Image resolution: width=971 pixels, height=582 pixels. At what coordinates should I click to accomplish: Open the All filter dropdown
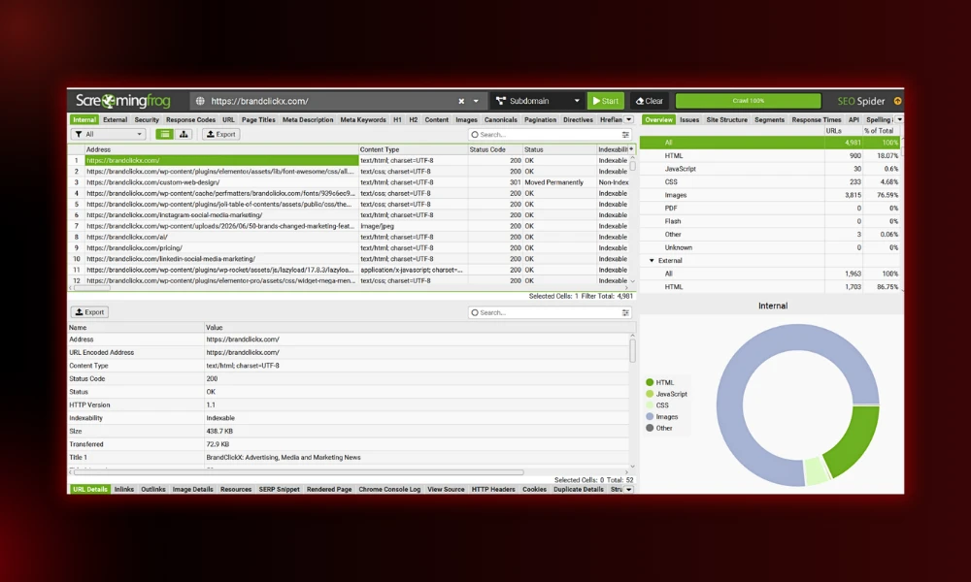(x=109, y=134)
